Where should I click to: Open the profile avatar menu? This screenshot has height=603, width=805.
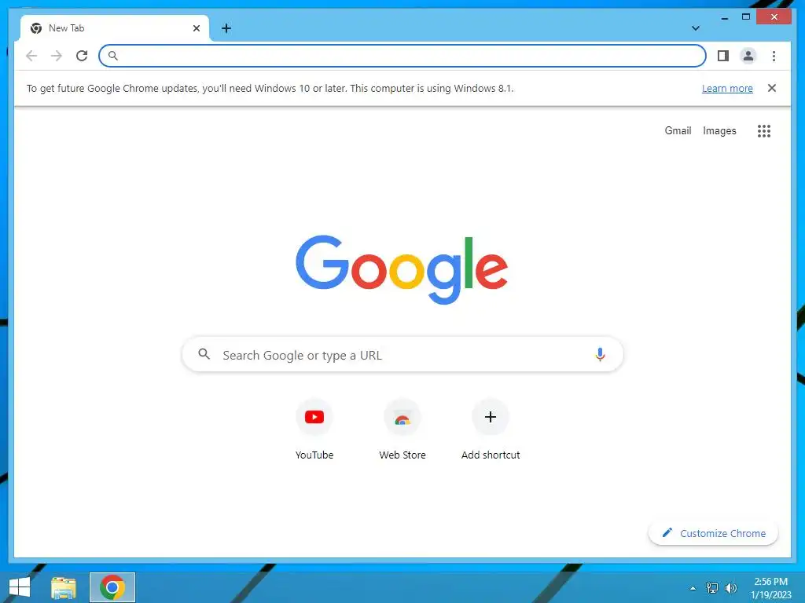[748, 56]
